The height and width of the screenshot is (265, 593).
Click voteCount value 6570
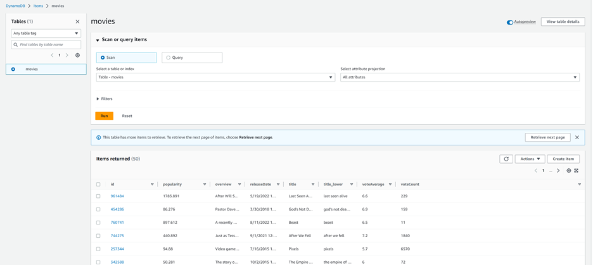[x=405, y=249]
